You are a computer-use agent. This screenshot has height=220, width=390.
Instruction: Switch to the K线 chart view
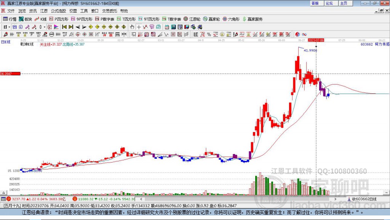pyautogui.click(x=40, y=19)
